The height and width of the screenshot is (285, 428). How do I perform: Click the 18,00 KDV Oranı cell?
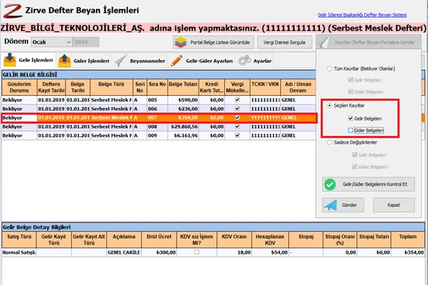click(234, 252)
